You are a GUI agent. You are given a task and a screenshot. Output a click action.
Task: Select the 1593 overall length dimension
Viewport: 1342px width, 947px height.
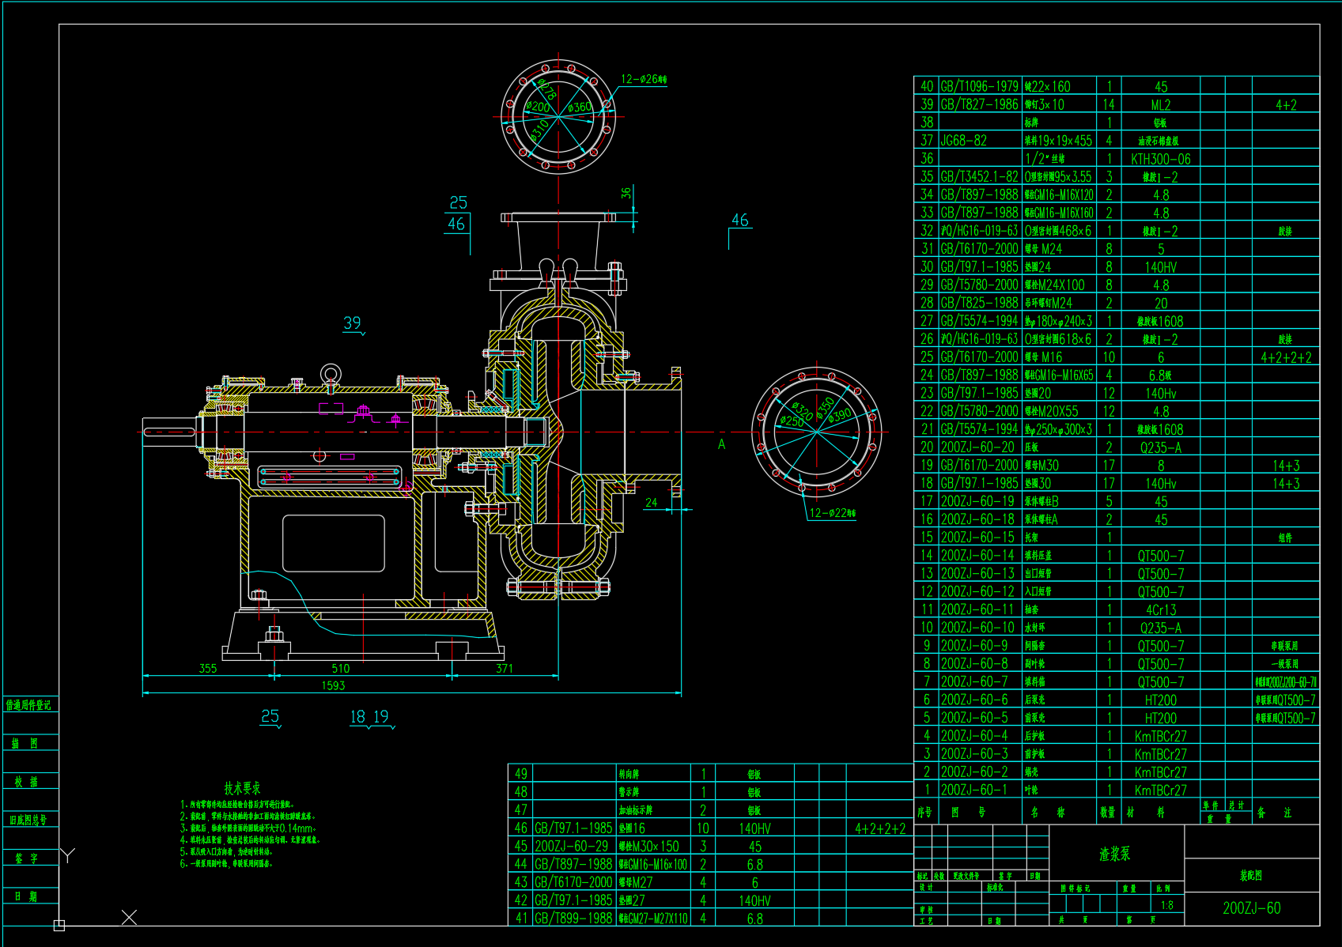coord(333,685)
